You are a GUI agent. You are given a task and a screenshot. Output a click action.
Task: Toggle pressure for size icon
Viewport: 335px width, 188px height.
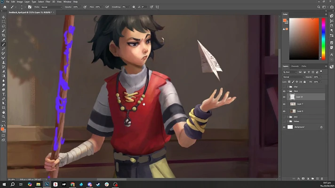point(152,7)
